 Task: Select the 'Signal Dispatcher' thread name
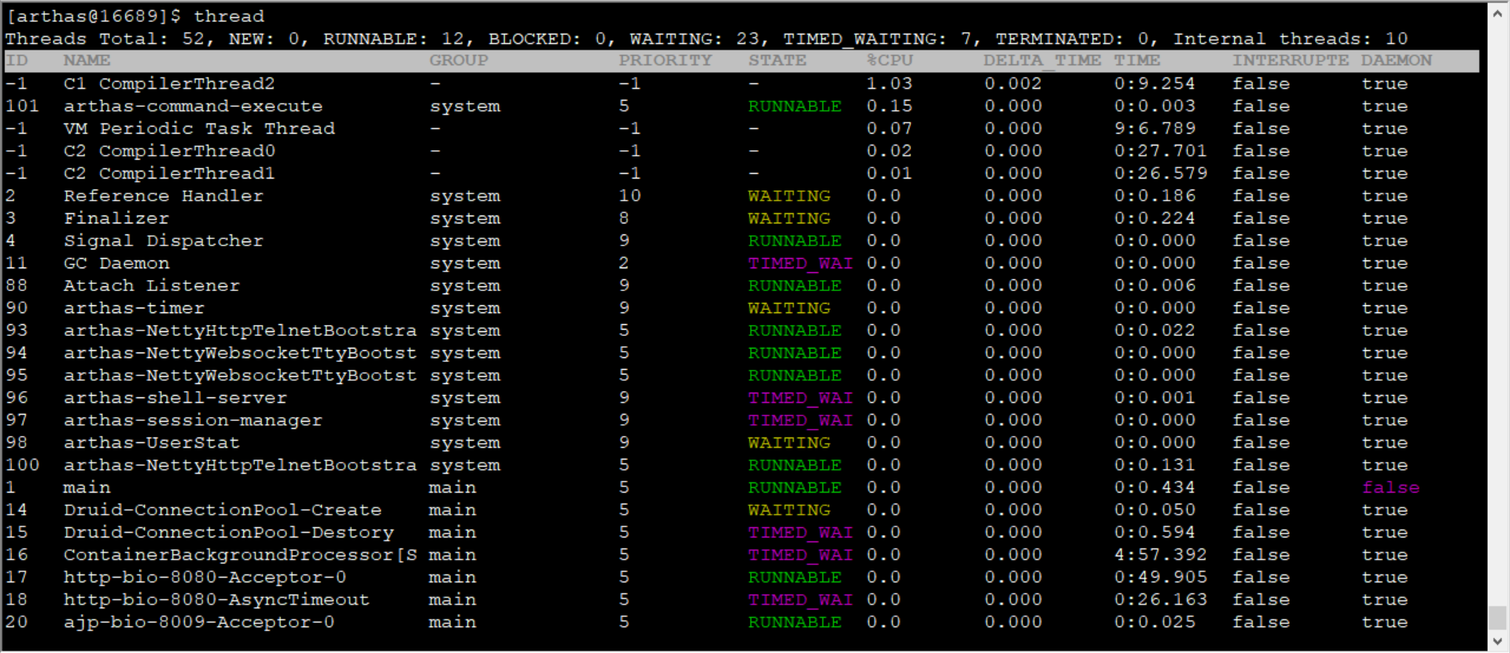click(x=164, y=241)
